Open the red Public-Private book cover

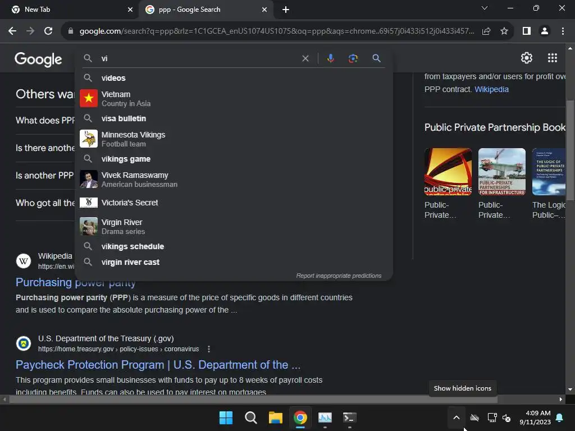point(448,172)
